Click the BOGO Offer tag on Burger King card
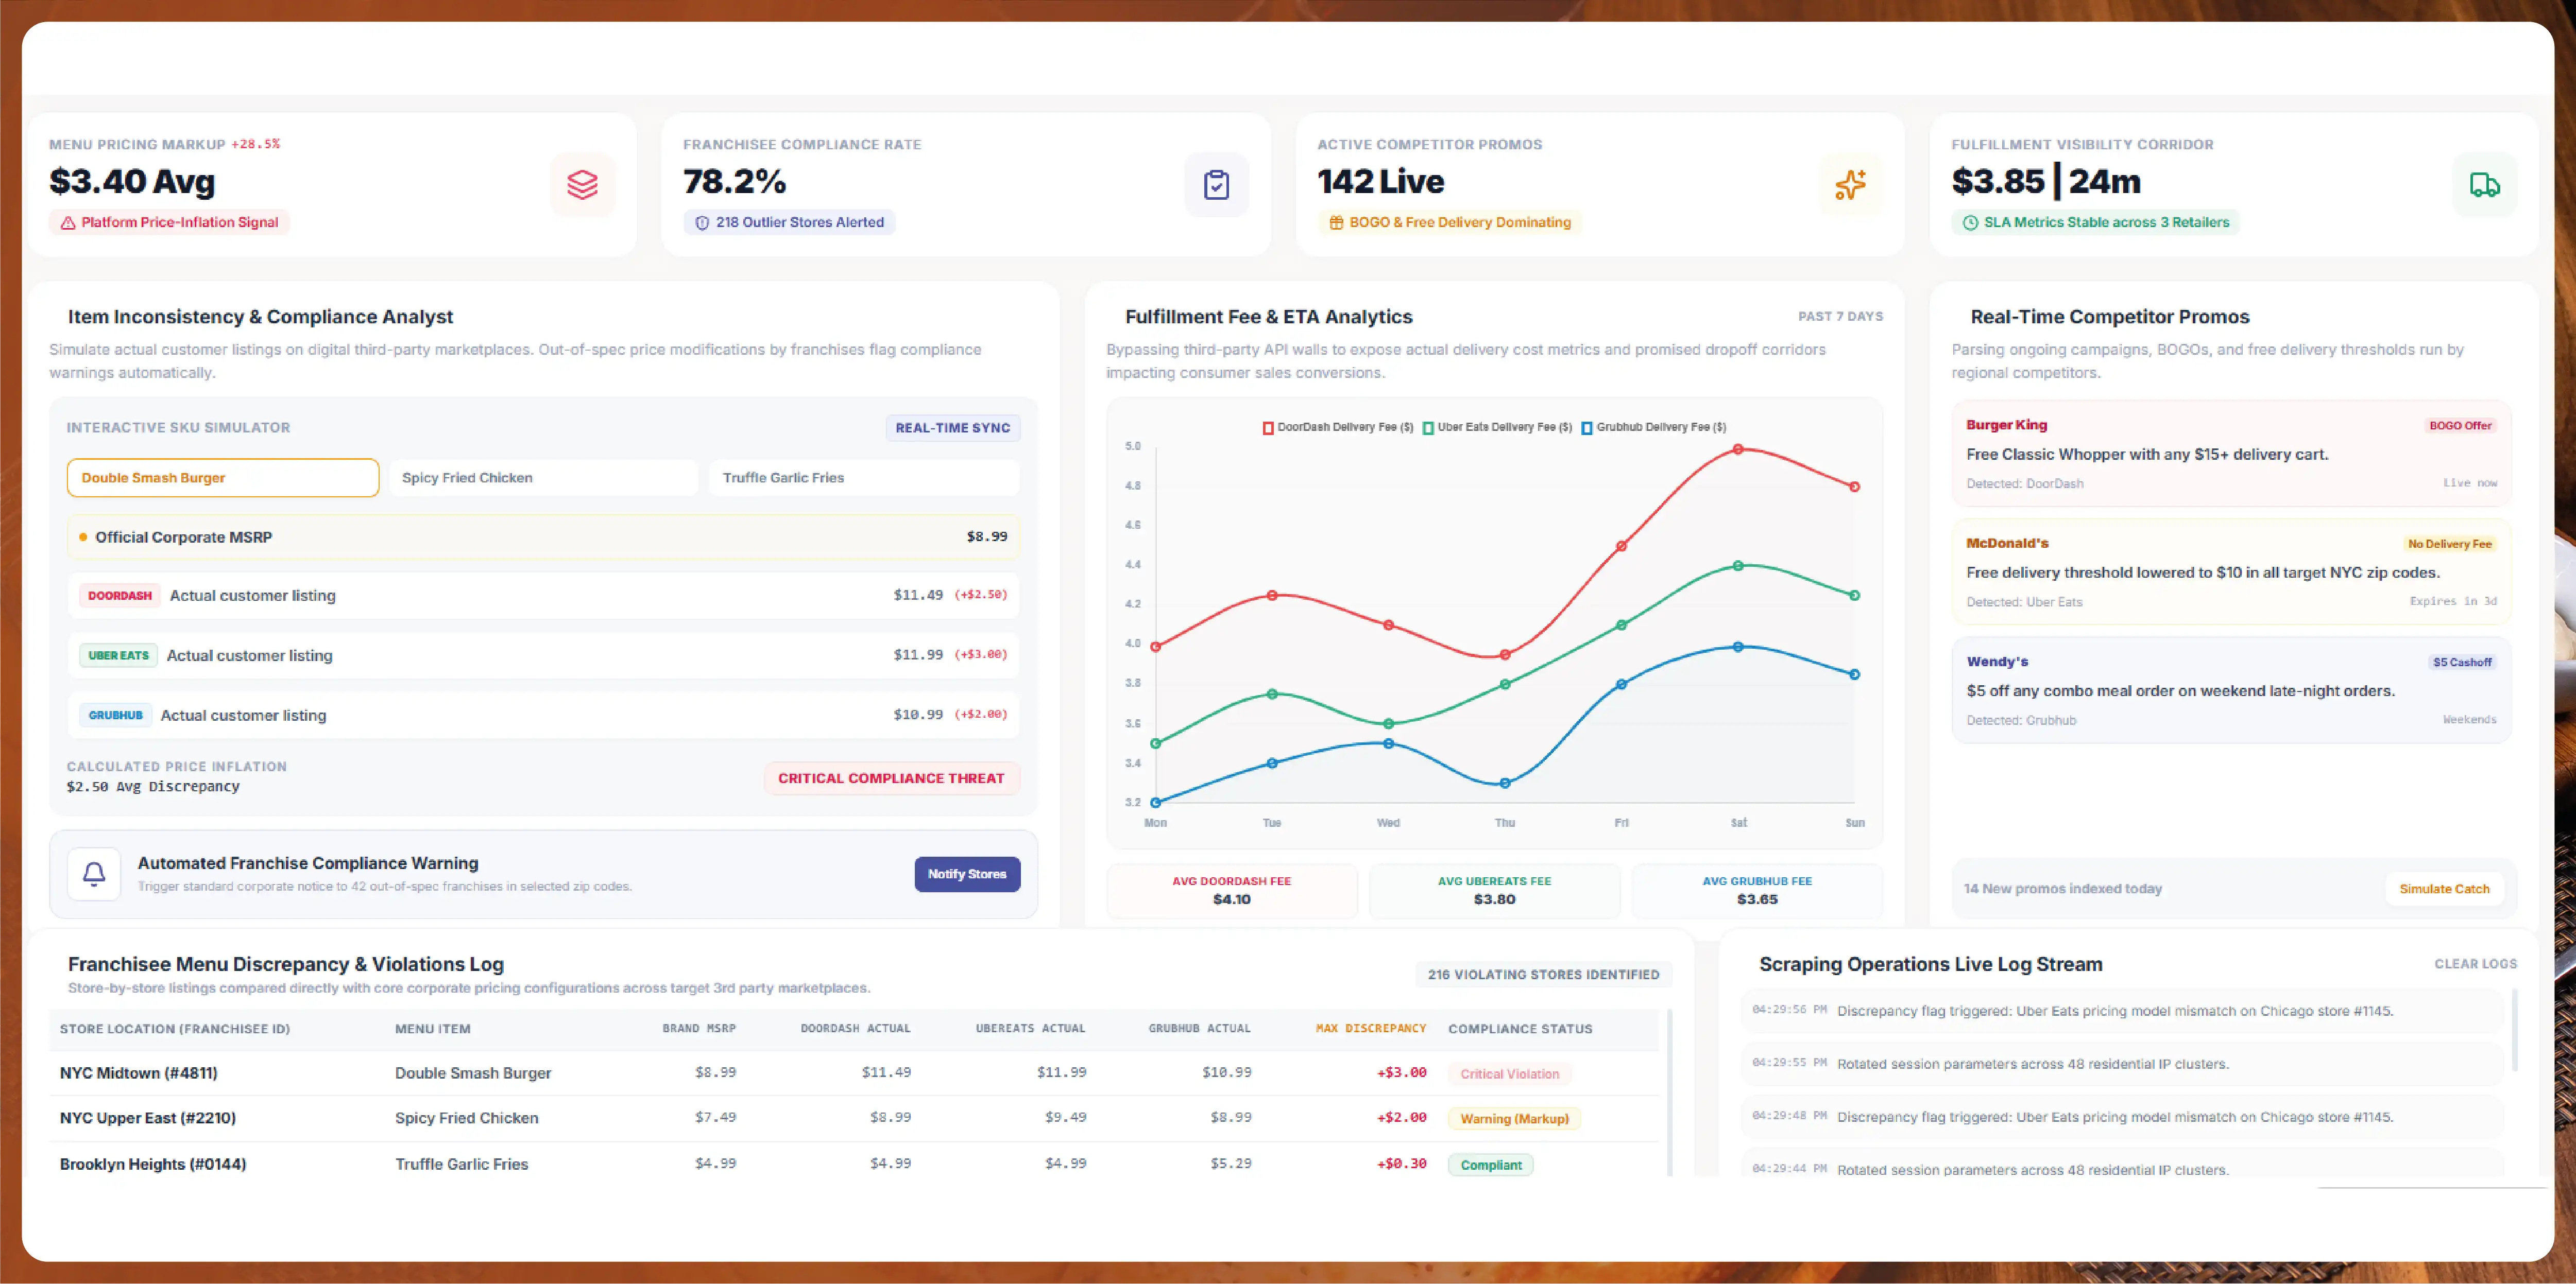The width and height of the screenshot is (2576, 1284). pyautogui.click(x=2460, y=426)
